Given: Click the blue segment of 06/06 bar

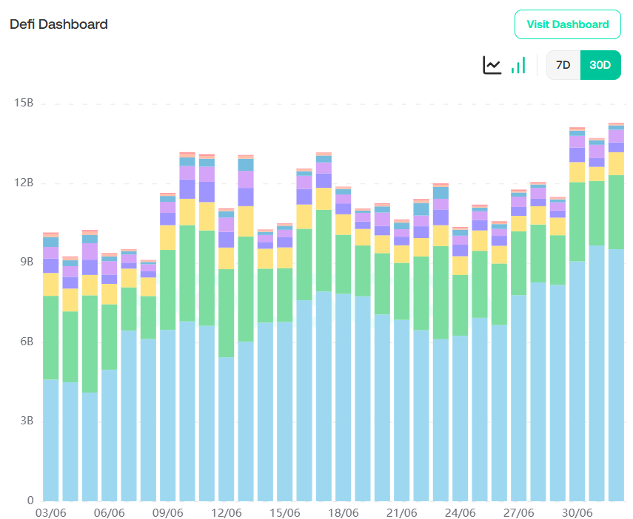Looking at the screenshot, I should (109, 435).
